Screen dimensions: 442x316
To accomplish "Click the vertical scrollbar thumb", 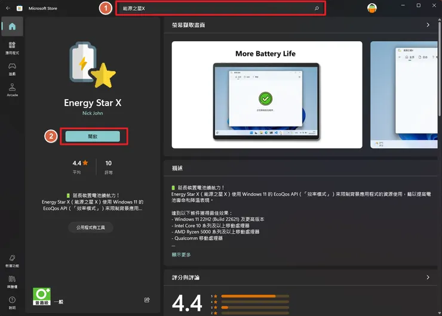I will pyautogui.click(x=440, y=69).
